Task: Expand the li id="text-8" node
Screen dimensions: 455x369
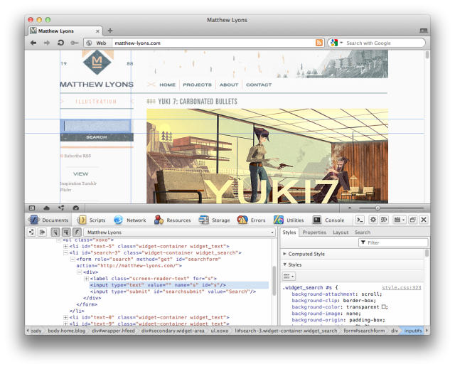Action: (x=65, y=317)
